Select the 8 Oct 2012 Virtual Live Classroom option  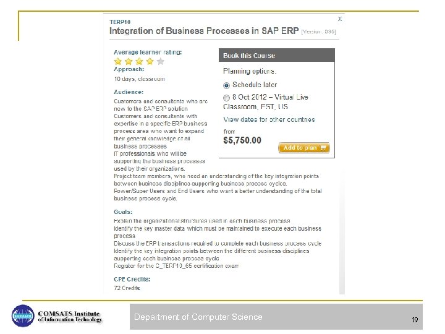click(227, 98)
